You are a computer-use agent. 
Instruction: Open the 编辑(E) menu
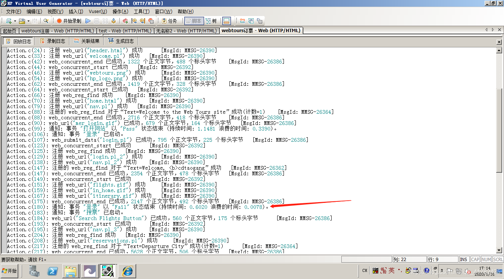point(35,12)
